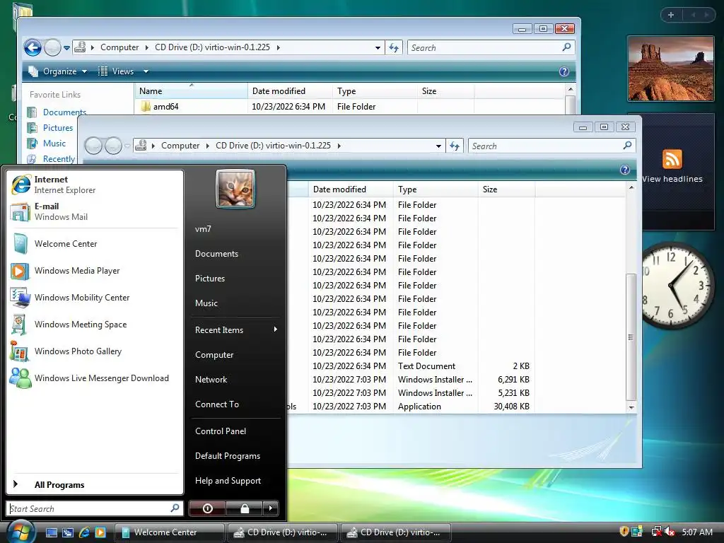Launch Welcome Center from Start menu
The image size is (724, 543).
tap(95, 244)
